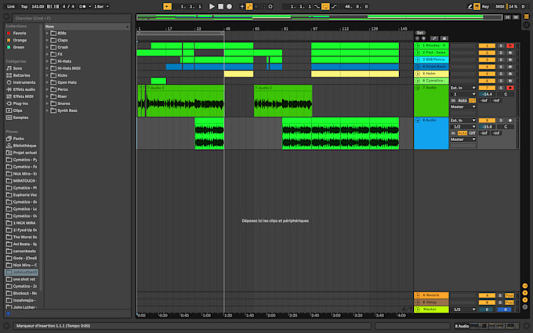Select the Plug-ins category
Image resolution: width=533 pixels, height=333 pixels.
pos(20,103)
